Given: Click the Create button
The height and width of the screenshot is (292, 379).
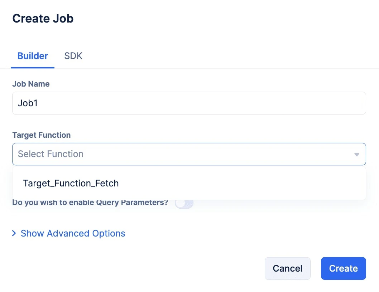Looking at the screenshot, I should [x=344, y=268].
